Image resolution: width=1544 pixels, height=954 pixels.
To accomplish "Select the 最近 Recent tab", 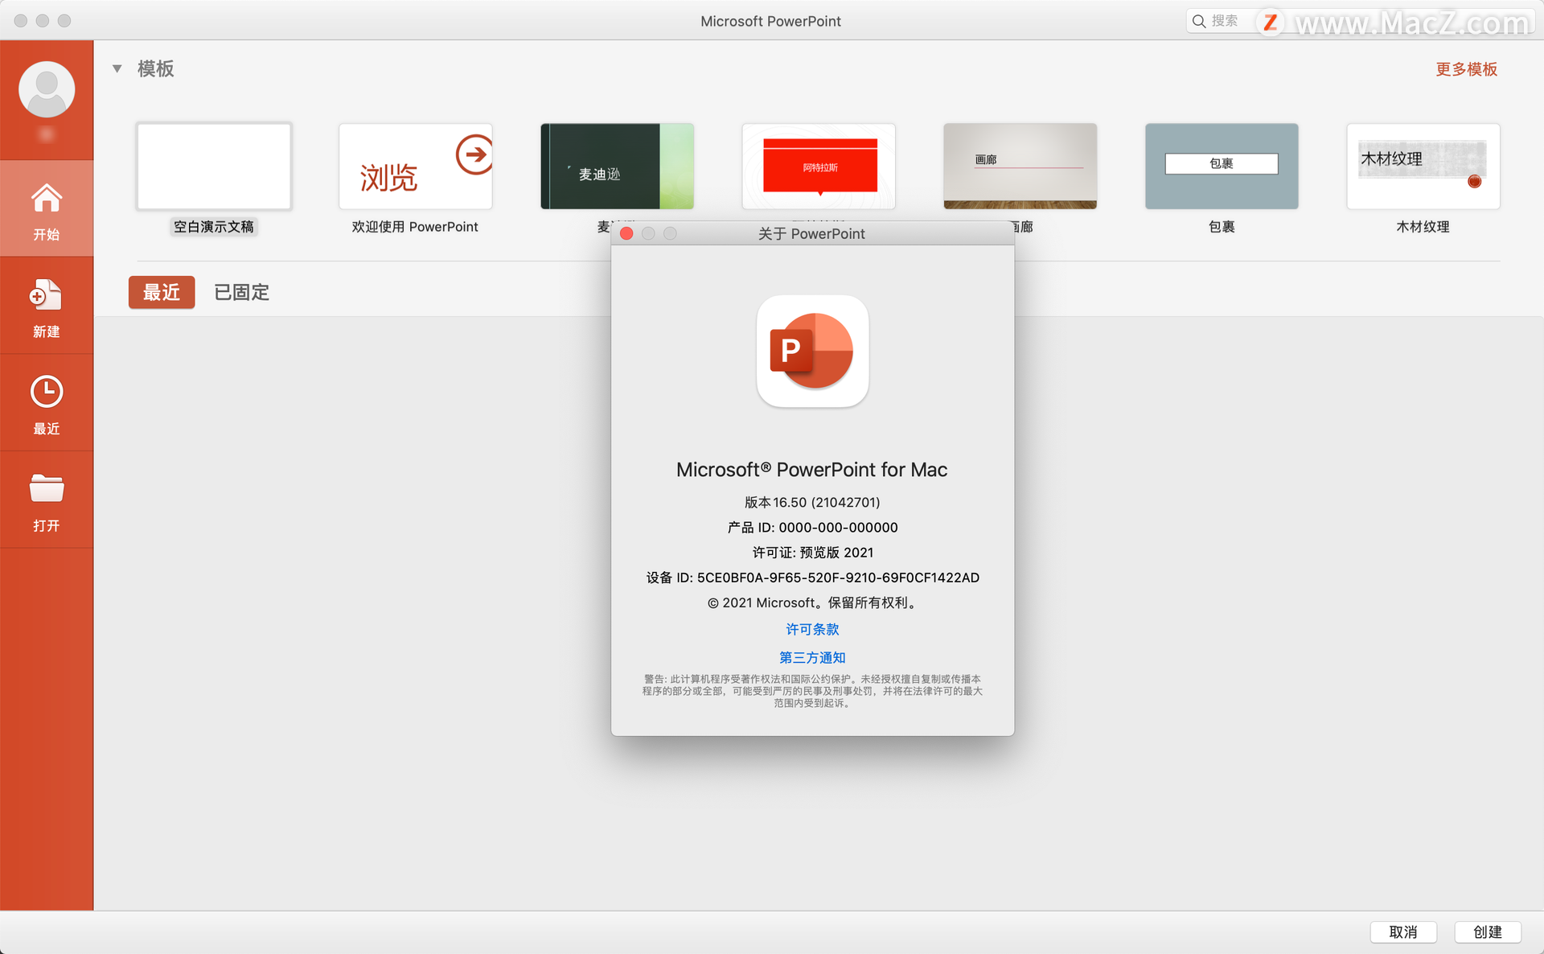I will point(162,291).
